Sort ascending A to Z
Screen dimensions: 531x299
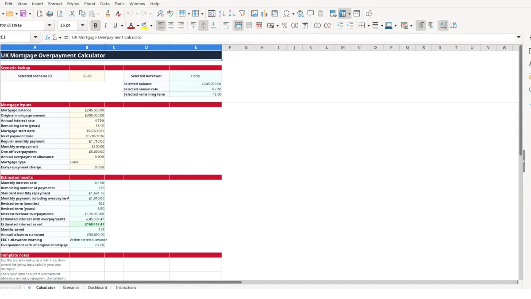coord(222,14)
